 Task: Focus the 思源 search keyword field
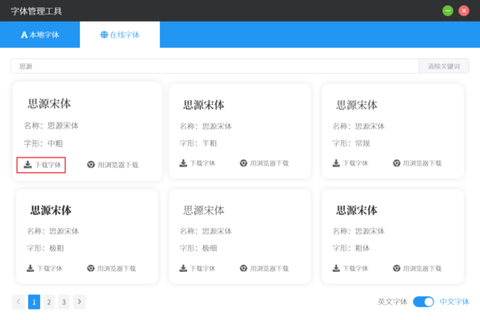pos(214,66)
